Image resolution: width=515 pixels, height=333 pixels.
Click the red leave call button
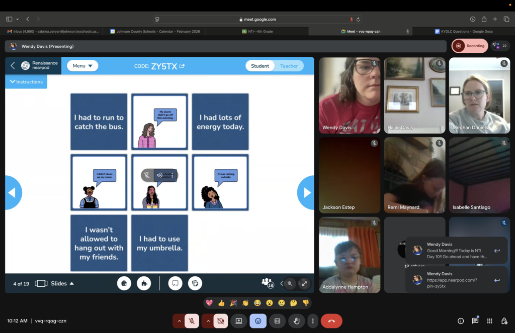coord(331,321)
